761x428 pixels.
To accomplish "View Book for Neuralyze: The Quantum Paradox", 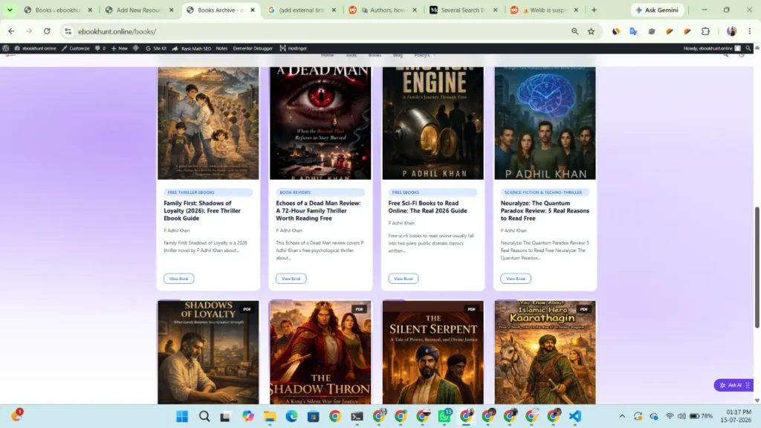I will coord(516,279).
